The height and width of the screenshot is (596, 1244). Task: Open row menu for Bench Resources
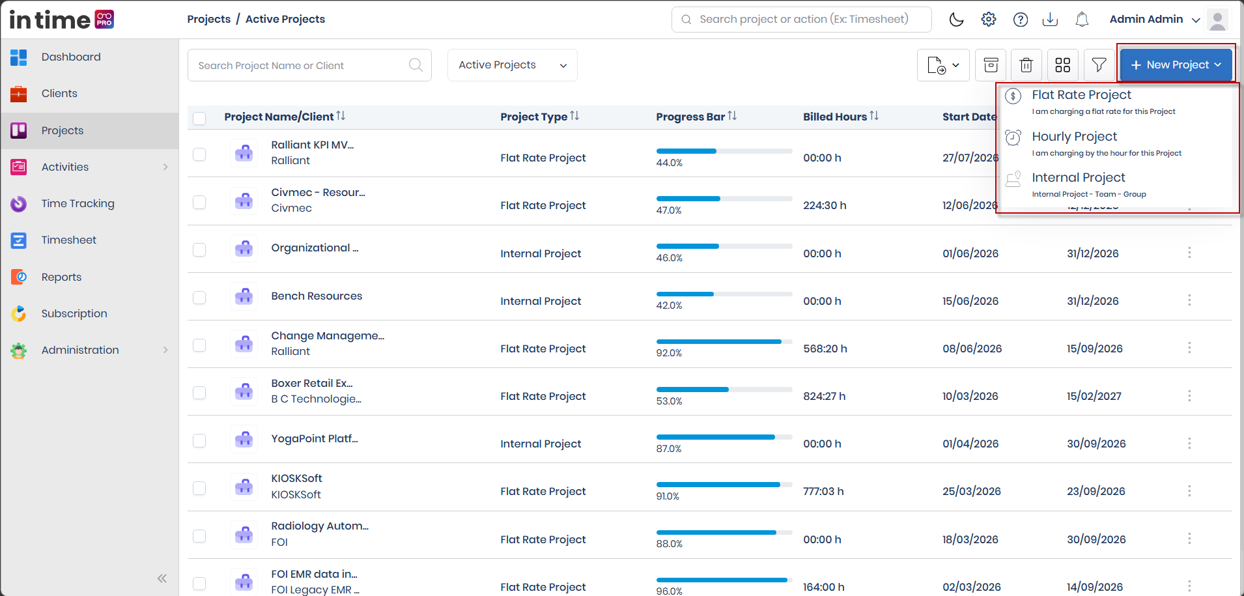(x=1189, y=300)
